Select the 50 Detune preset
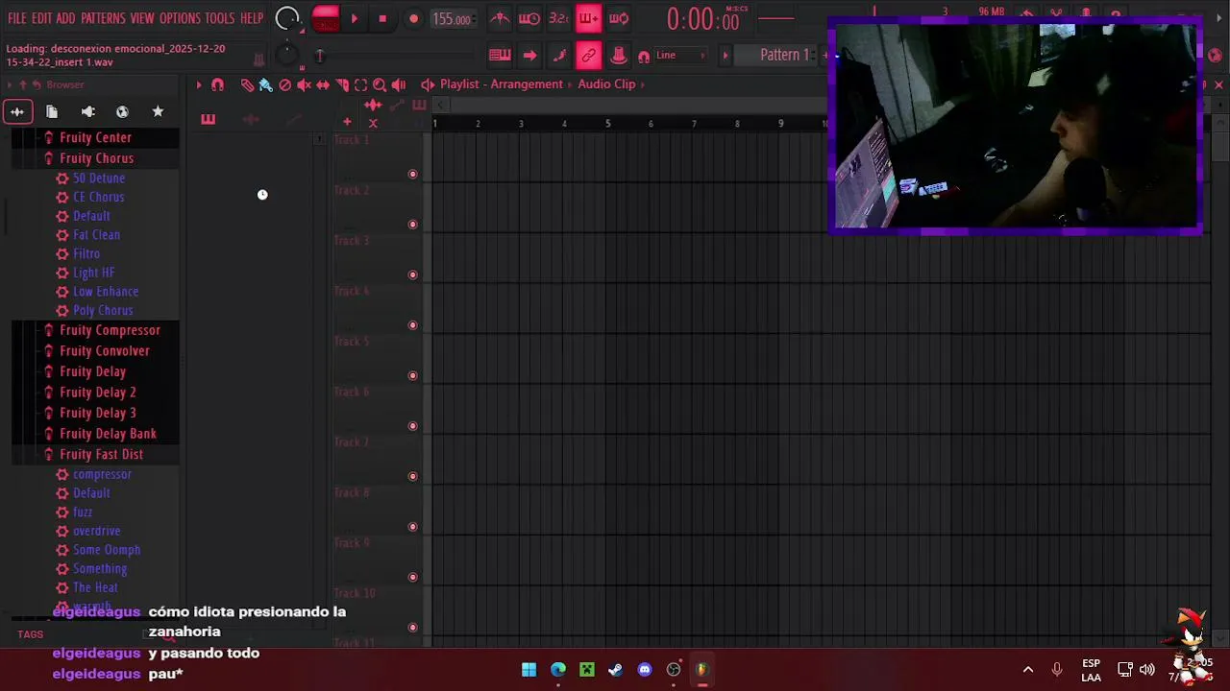1230x691 pixels. tap(99, 179)
